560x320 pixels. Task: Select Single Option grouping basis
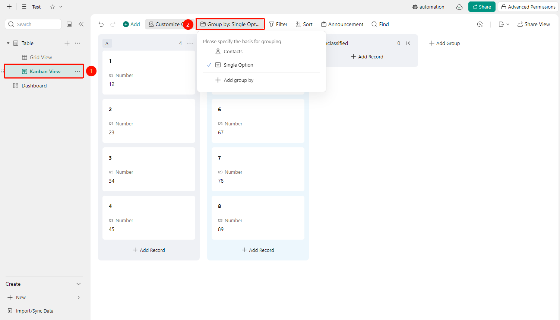point(262,65)
